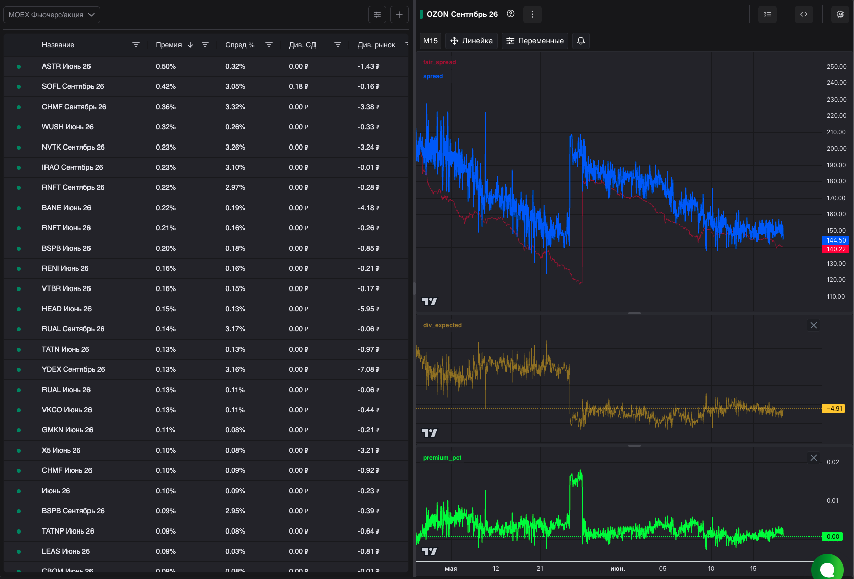Open the code brackets icon in chart header
This screenshot has height=579, width=854.
804,14
